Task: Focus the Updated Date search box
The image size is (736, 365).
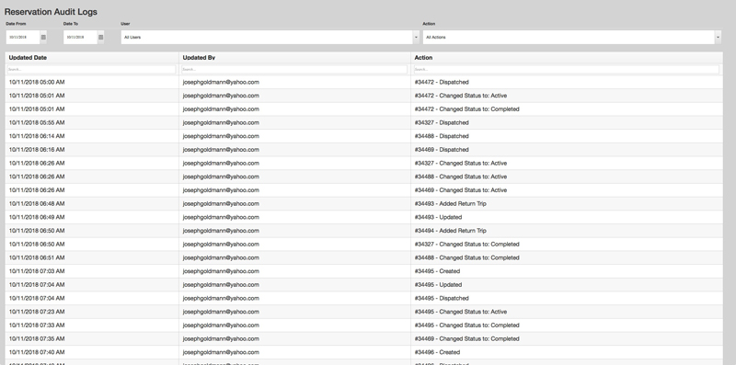Action: [91, 70]
